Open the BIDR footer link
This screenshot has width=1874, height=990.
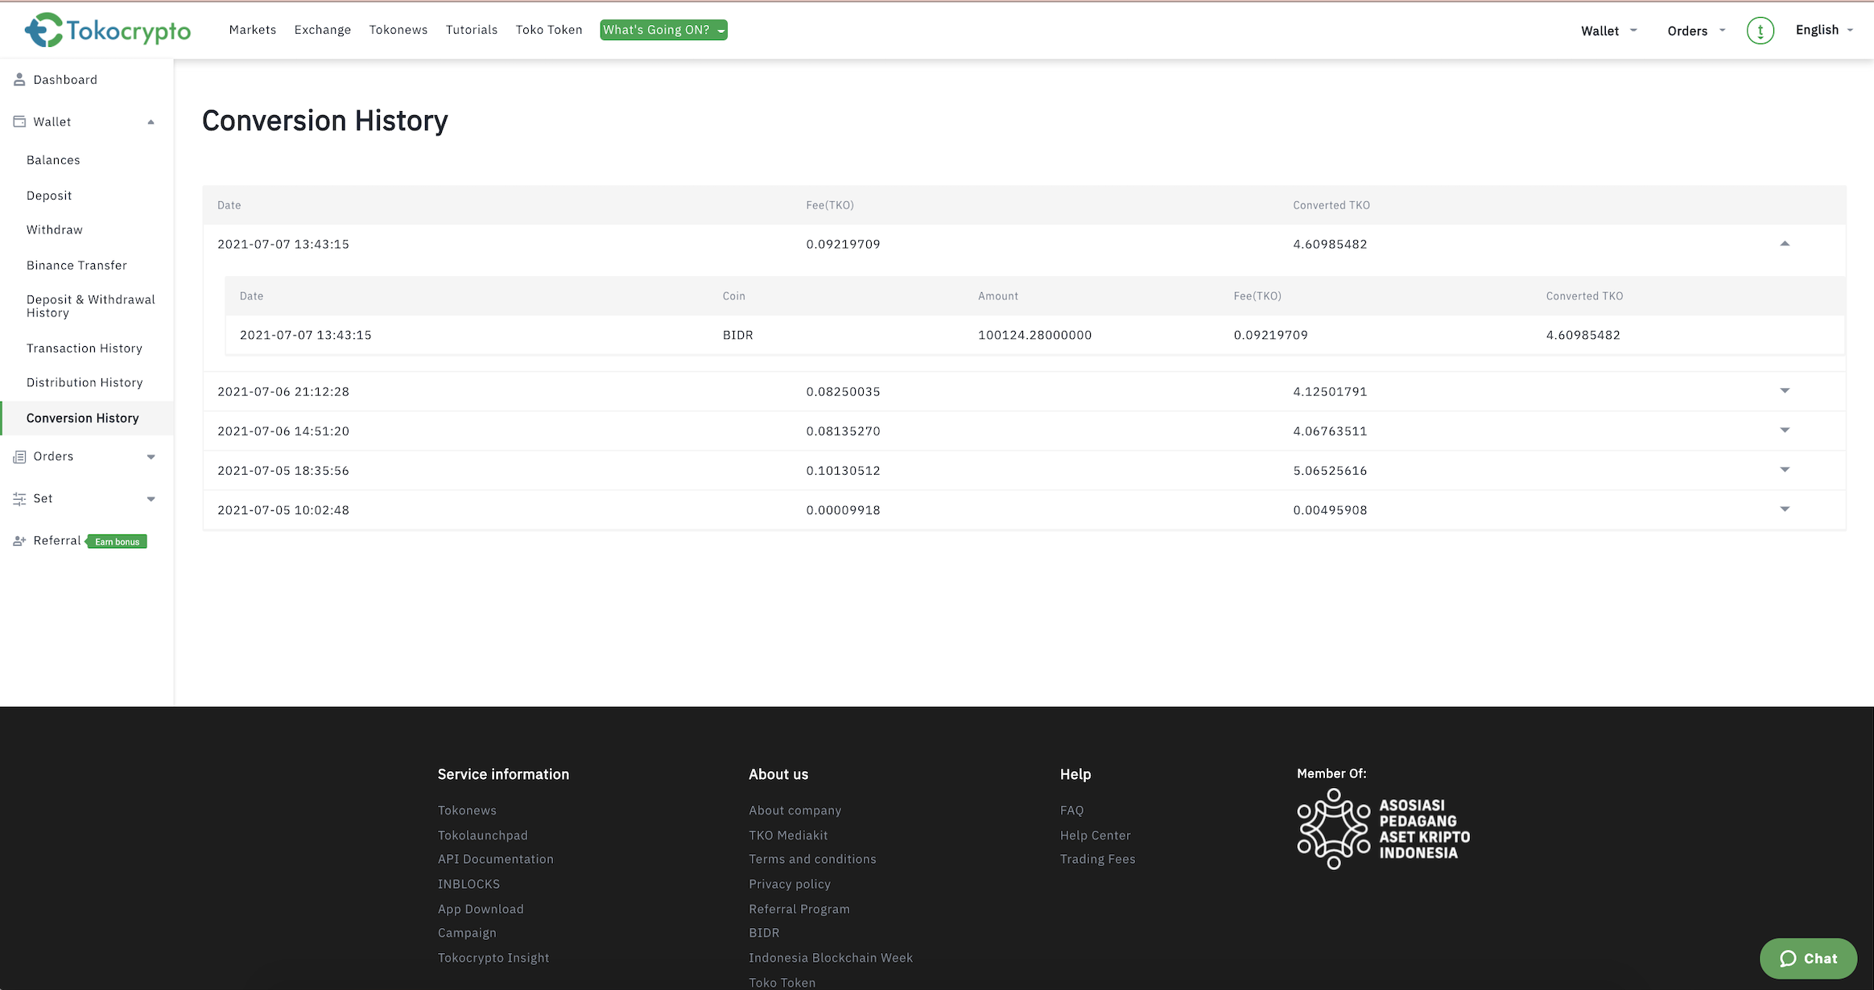click(x=764, y=933)
